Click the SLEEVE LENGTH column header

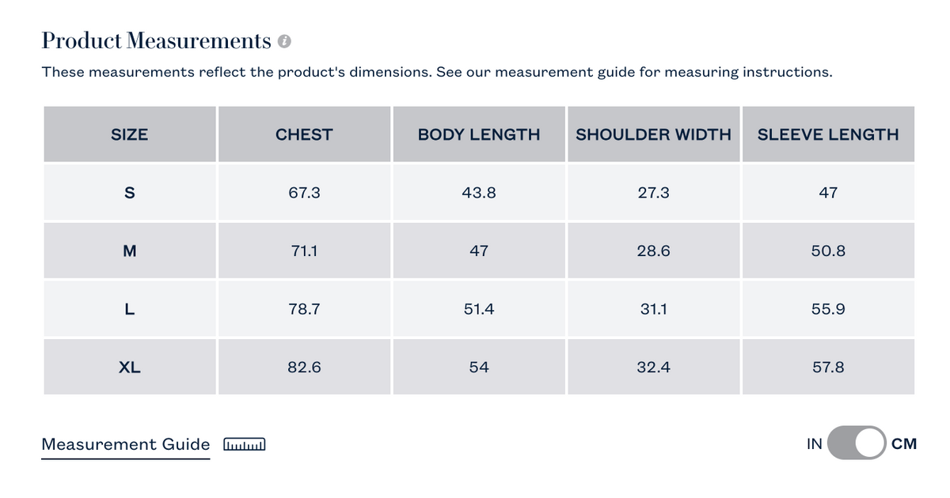[828, 134]
